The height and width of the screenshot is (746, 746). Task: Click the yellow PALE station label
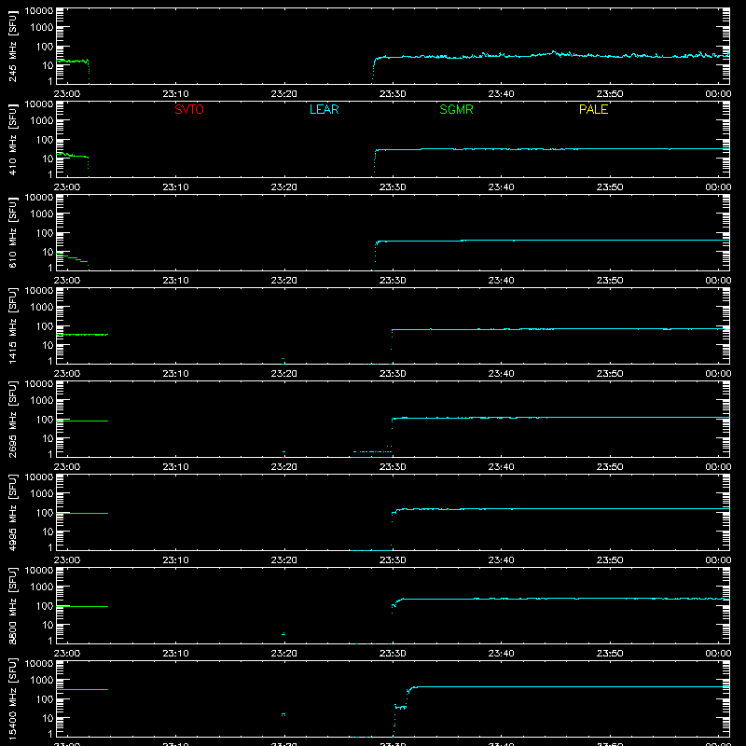coord(593,109)
